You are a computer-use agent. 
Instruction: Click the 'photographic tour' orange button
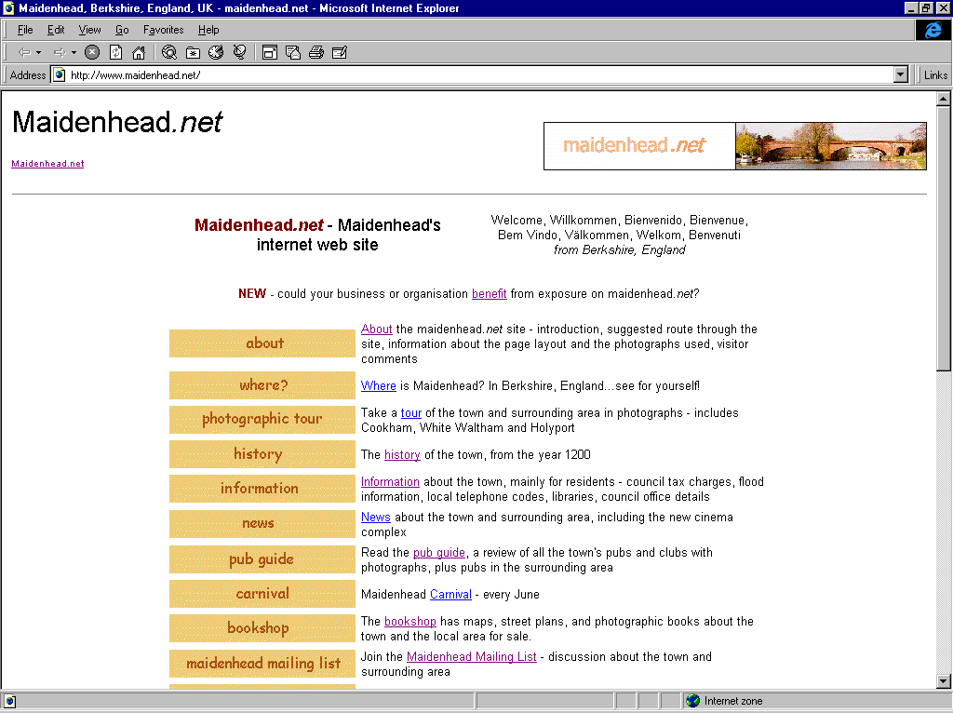(x=262, y=419)
